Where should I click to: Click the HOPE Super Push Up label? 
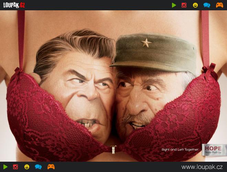(x=213, y=150)
